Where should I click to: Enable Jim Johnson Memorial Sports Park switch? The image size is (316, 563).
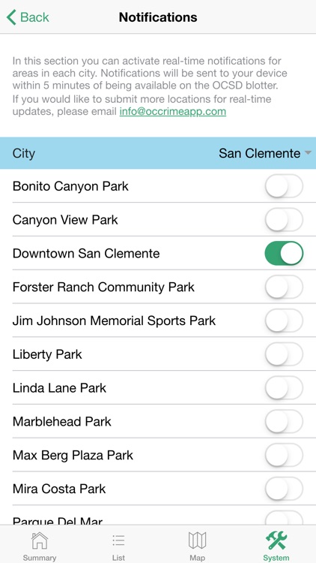(284, 321)
